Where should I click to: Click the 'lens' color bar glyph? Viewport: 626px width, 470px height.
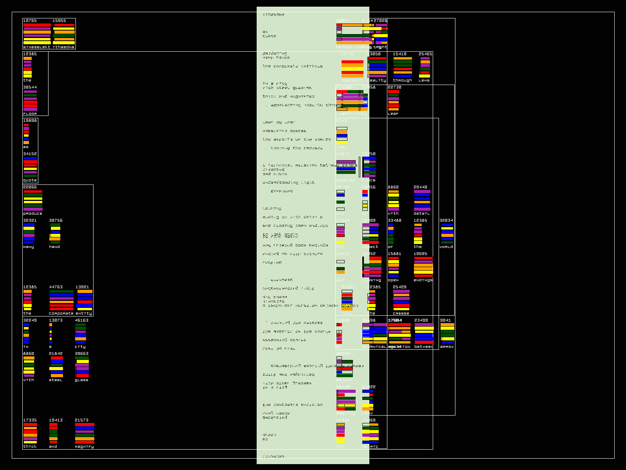point(425,67)
